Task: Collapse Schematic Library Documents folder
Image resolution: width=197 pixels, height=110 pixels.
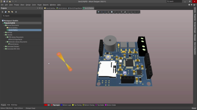Action: (6, 42)
